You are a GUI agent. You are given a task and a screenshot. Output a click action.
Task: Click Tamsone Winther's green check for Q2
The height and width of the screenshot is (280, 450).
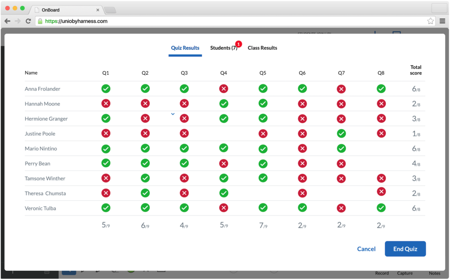(x=145, y=178)
